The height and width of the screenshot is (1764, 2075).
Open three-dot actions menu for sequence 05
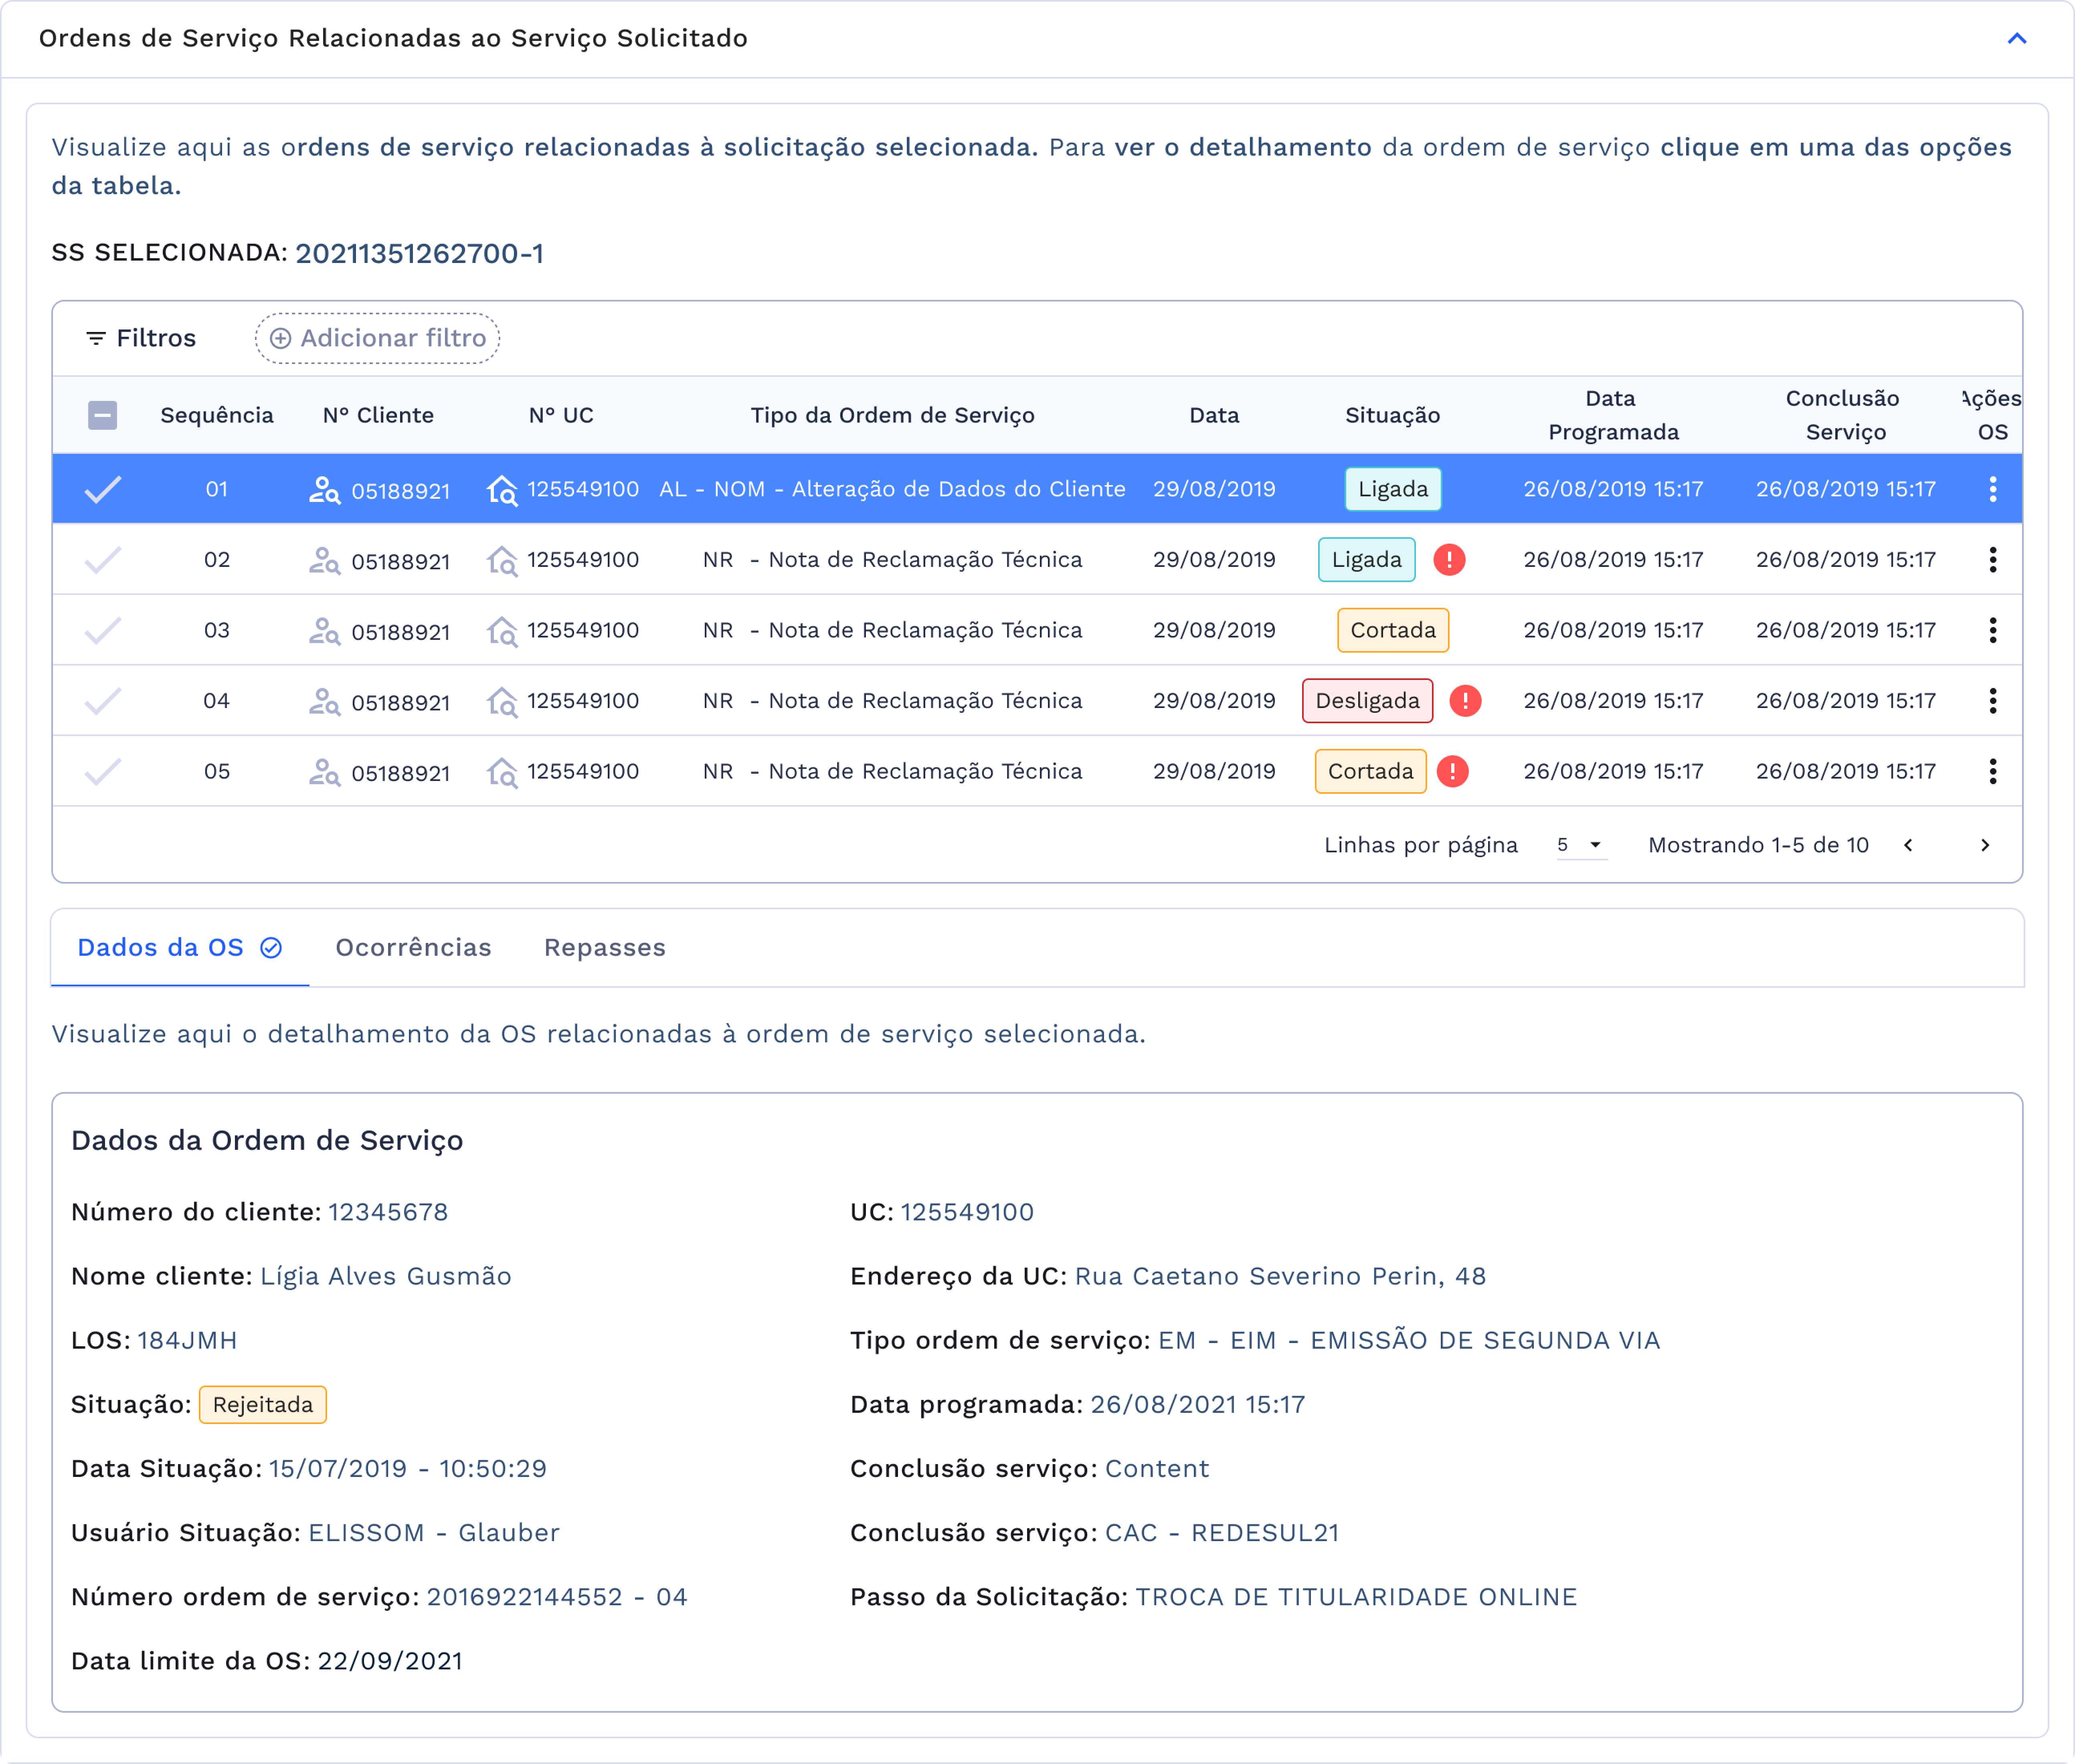coord(1992,771)
